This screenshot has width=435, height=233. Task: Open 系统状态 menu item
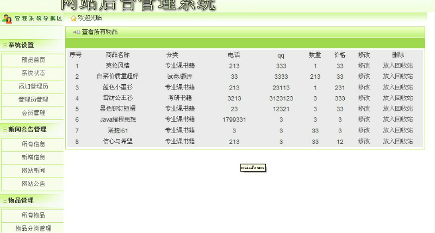pos(33,73)
